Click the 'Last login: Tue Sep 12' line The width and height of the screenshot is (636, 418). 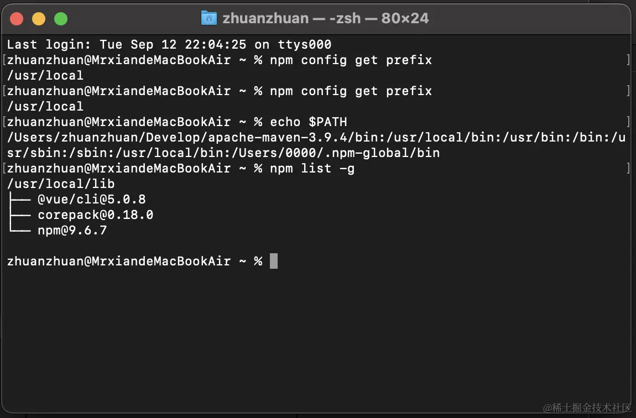65,45
